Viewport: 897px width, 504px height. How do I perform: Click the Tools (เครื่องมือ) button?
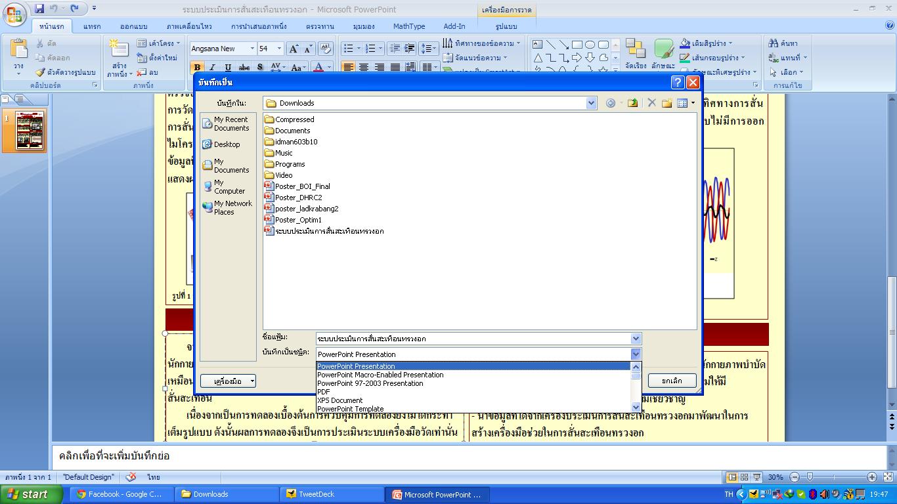click(228, 381)
